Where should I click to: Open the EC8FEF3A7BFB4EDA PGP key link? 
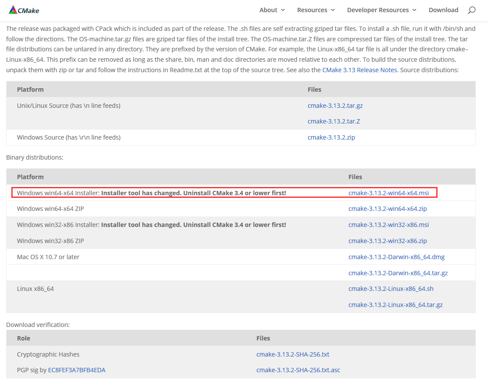pos(77,370)
